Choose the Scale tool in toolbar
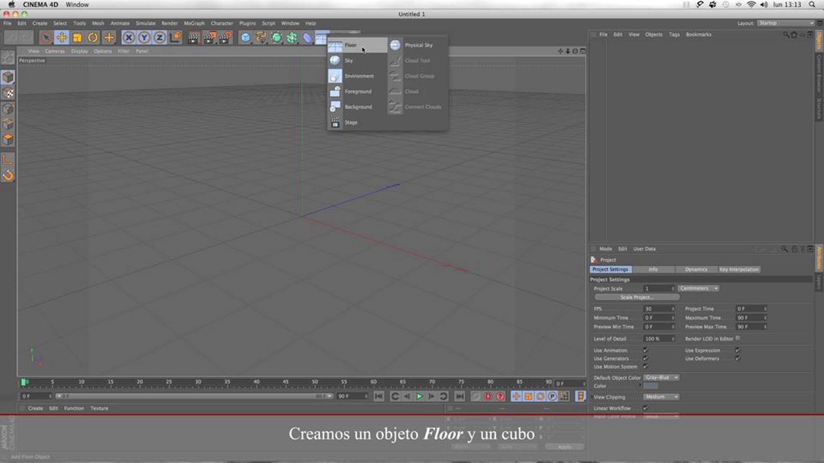824x463 pixels. click(x=77, y=37)
